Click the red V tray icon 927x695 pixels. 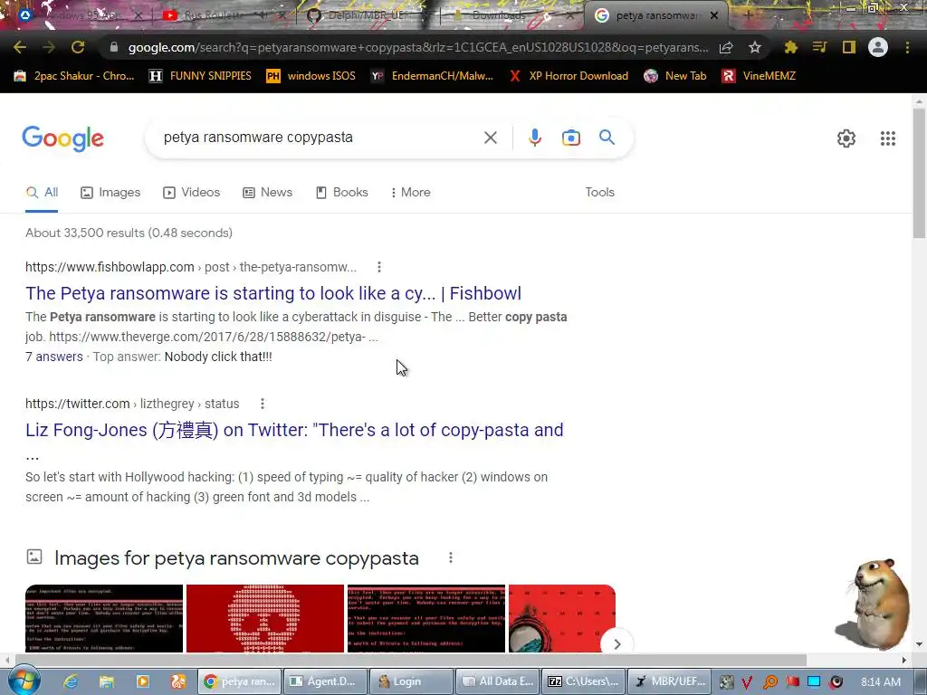click(x=747, y=682)
